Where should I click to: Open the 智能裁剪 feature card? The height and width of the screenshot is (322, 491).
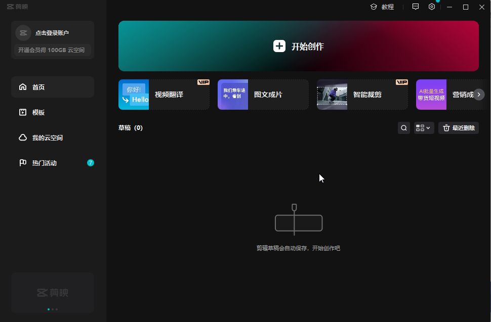tap(362, 95)
